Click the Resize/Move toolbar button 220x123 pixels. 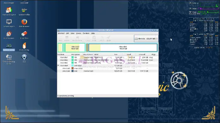pyautogui.click(x=77, y=39)
